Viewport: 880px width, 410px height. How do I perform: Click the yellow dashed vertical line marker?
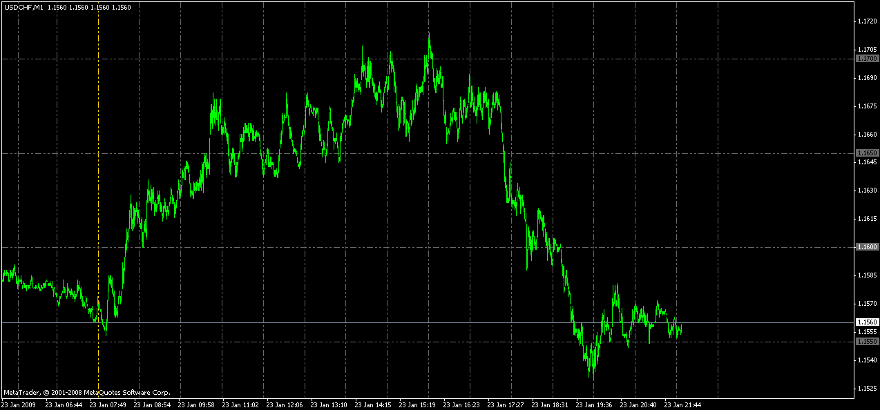[98, 207]
